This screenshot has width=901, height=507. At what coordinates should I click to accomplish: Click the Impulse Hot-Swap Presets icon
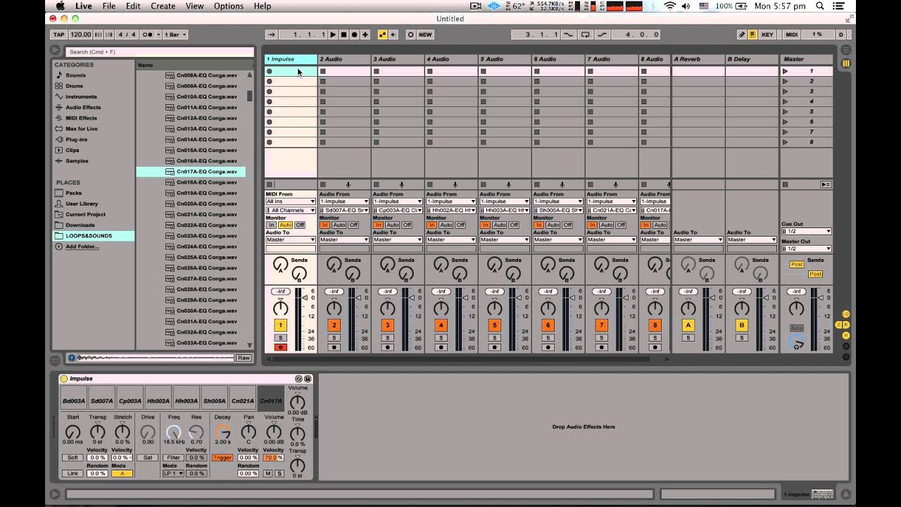click(298, 379)
